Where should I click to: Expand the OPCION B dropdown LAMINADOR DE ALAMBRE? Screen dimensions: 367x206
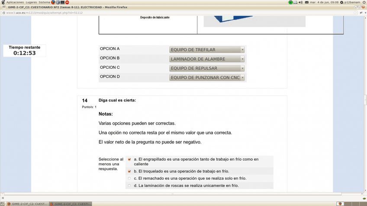[x=207, y=59]
